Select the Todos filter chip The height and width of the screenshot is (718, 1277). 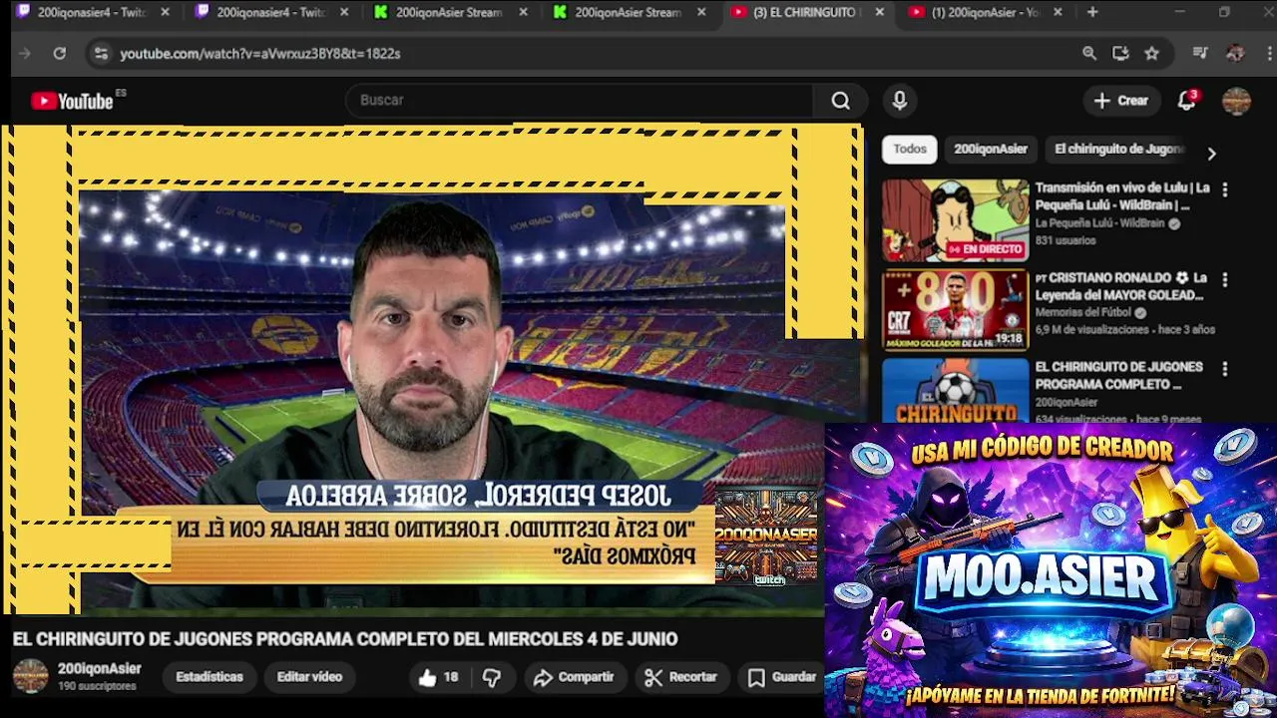[910, 149]
